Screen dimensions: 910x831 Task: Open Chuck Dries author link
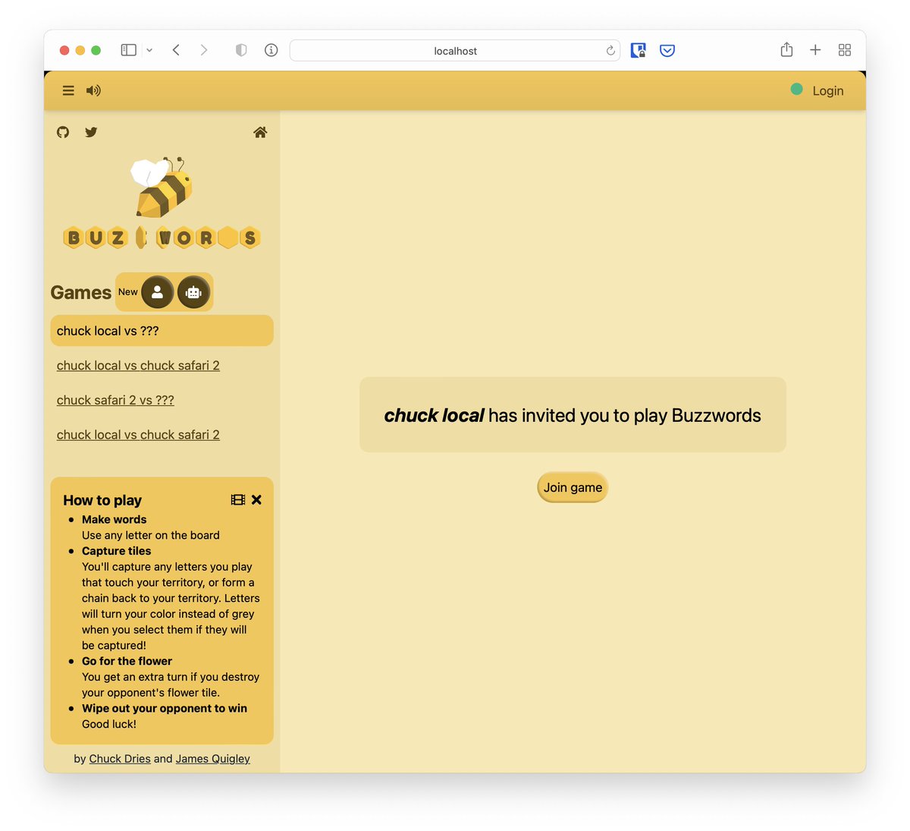[x=120, y=759]
